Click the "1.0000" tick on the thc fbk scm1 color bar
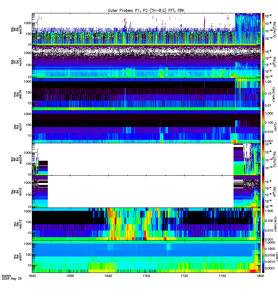The width and height of the screenshot is (278, 297). 270,242
